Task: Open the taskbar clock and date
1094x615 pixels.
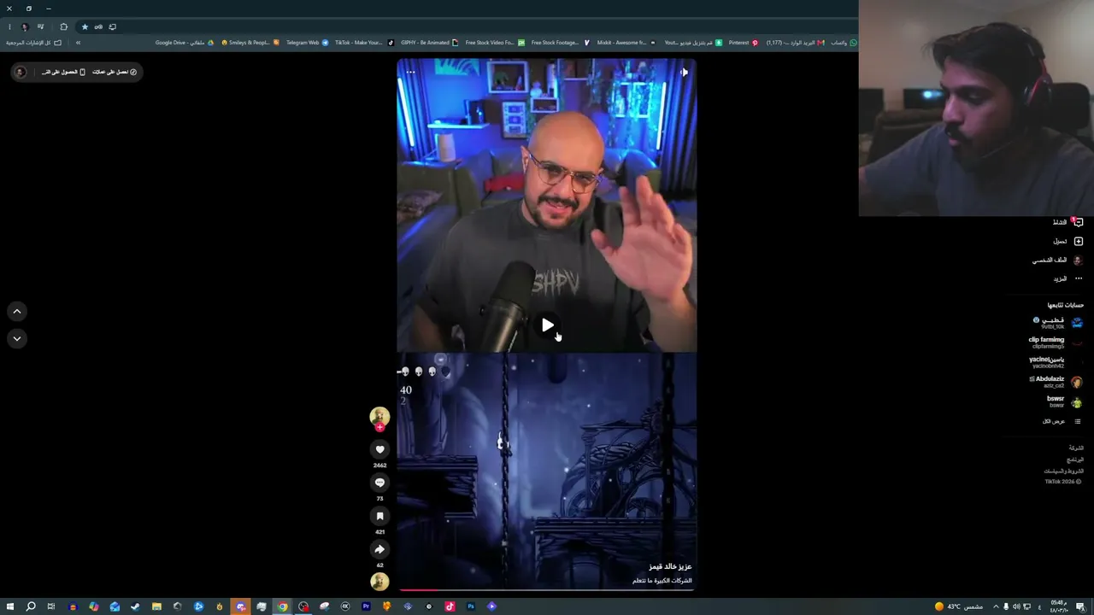Action: pyautogui.click(x=1060, y=606)
